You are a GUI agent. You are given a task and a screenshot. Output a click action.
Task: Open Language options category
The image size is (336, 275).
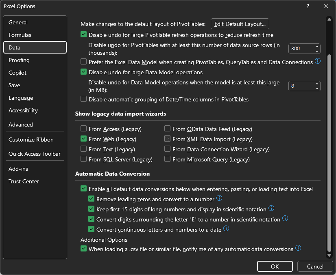pyautogui.click(x=35, y=98)
